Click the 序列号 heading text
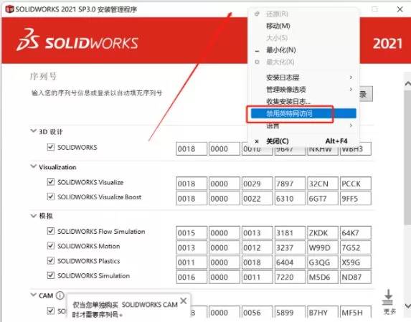 (43, 76)
